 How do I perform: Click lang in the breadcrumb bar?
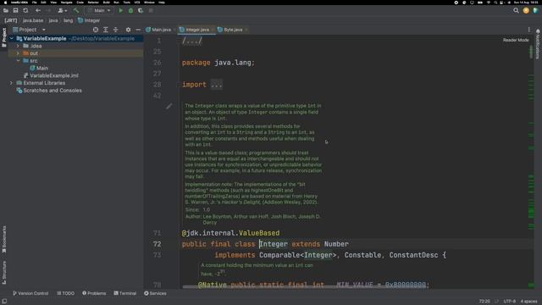68,20
